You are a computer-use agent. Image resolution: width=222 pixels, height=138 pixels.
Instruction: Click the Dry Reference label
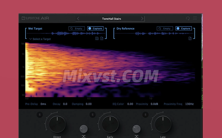pyautogui.click(x=126, y=29)
